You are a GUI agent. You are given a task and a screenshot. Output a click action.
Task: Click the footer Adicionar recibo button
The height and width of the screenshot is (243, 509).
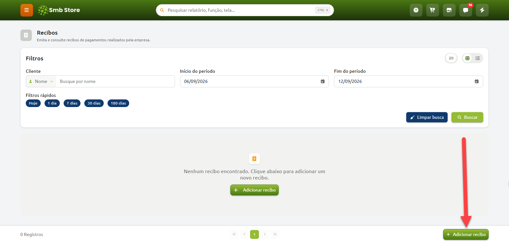[x=466, y=234]
